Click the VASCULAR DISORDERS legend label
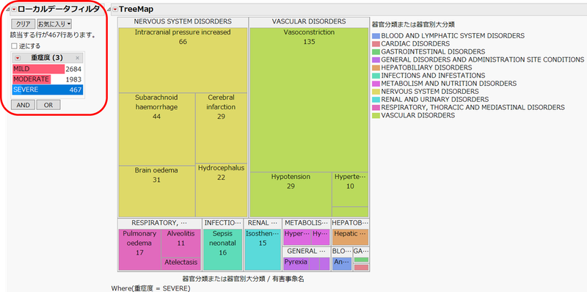 pos(418,115)
